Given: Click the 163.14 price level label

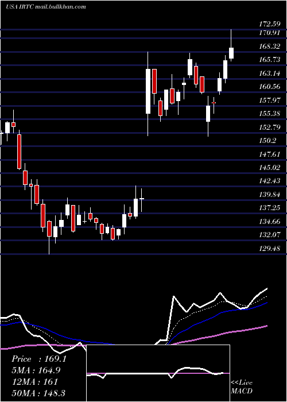Looking at the screenshot, I should pos(270,74).
